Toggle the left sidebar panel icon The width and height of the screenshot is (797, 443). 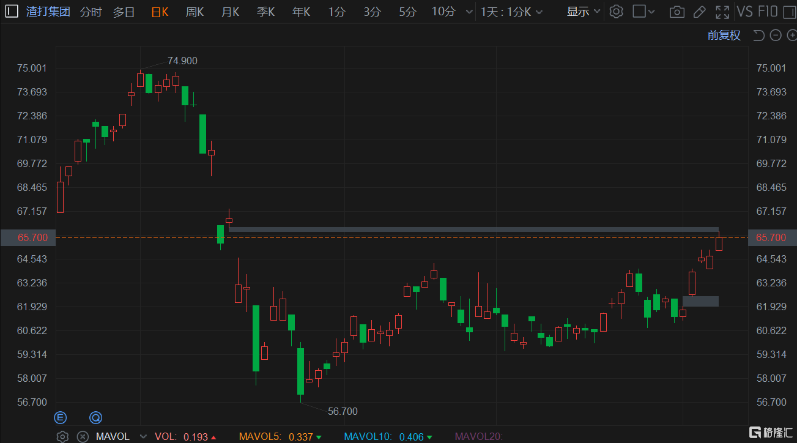(12, 11)
